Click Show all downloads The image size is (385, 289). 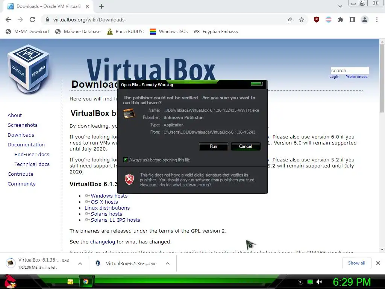tap(356, 263)
